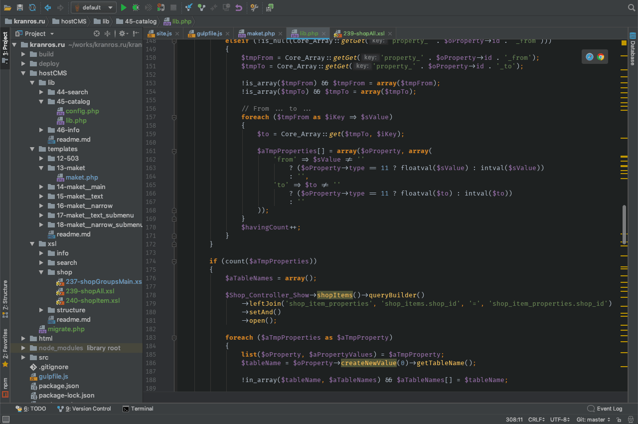The height and width of the screenshot is (424, 638).
Task: Change the CRLF line separator
Action: click(x=537, y=420)
